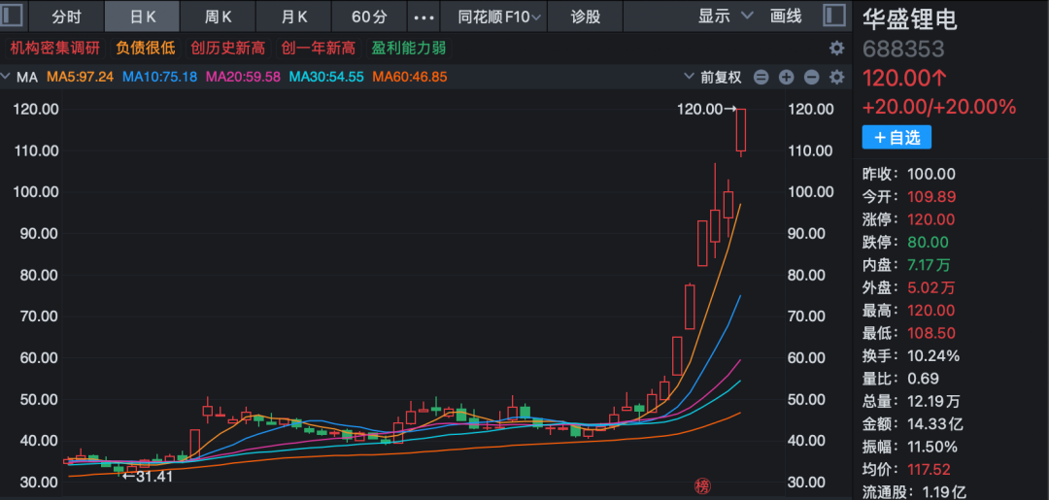Image resolution: width=1049 pixels, height=500 pixels.
Task: Open the 前复权 adjustment dropdown
Action: pyautogui.click(x=713, y=78)
